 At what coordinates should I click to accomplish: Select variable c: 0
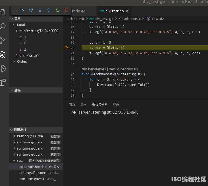(x=36, y=37)
